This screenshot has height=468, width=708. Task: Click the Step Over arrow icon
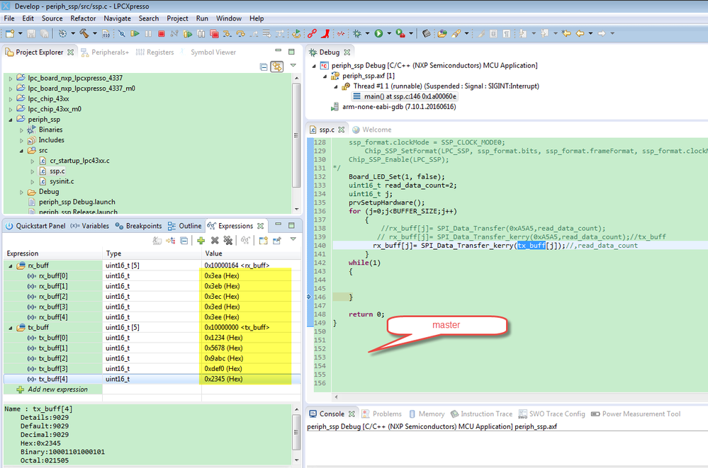(240, 33)
